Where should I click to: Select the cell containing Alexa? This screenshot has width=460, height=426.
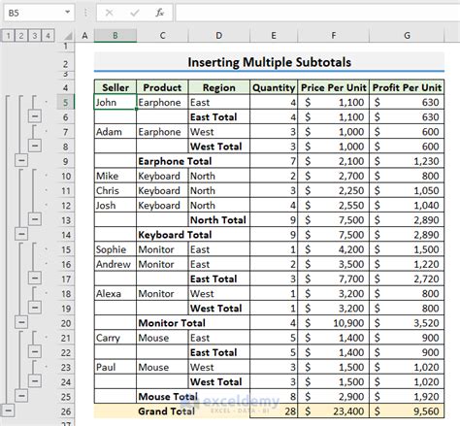[115, 294]
